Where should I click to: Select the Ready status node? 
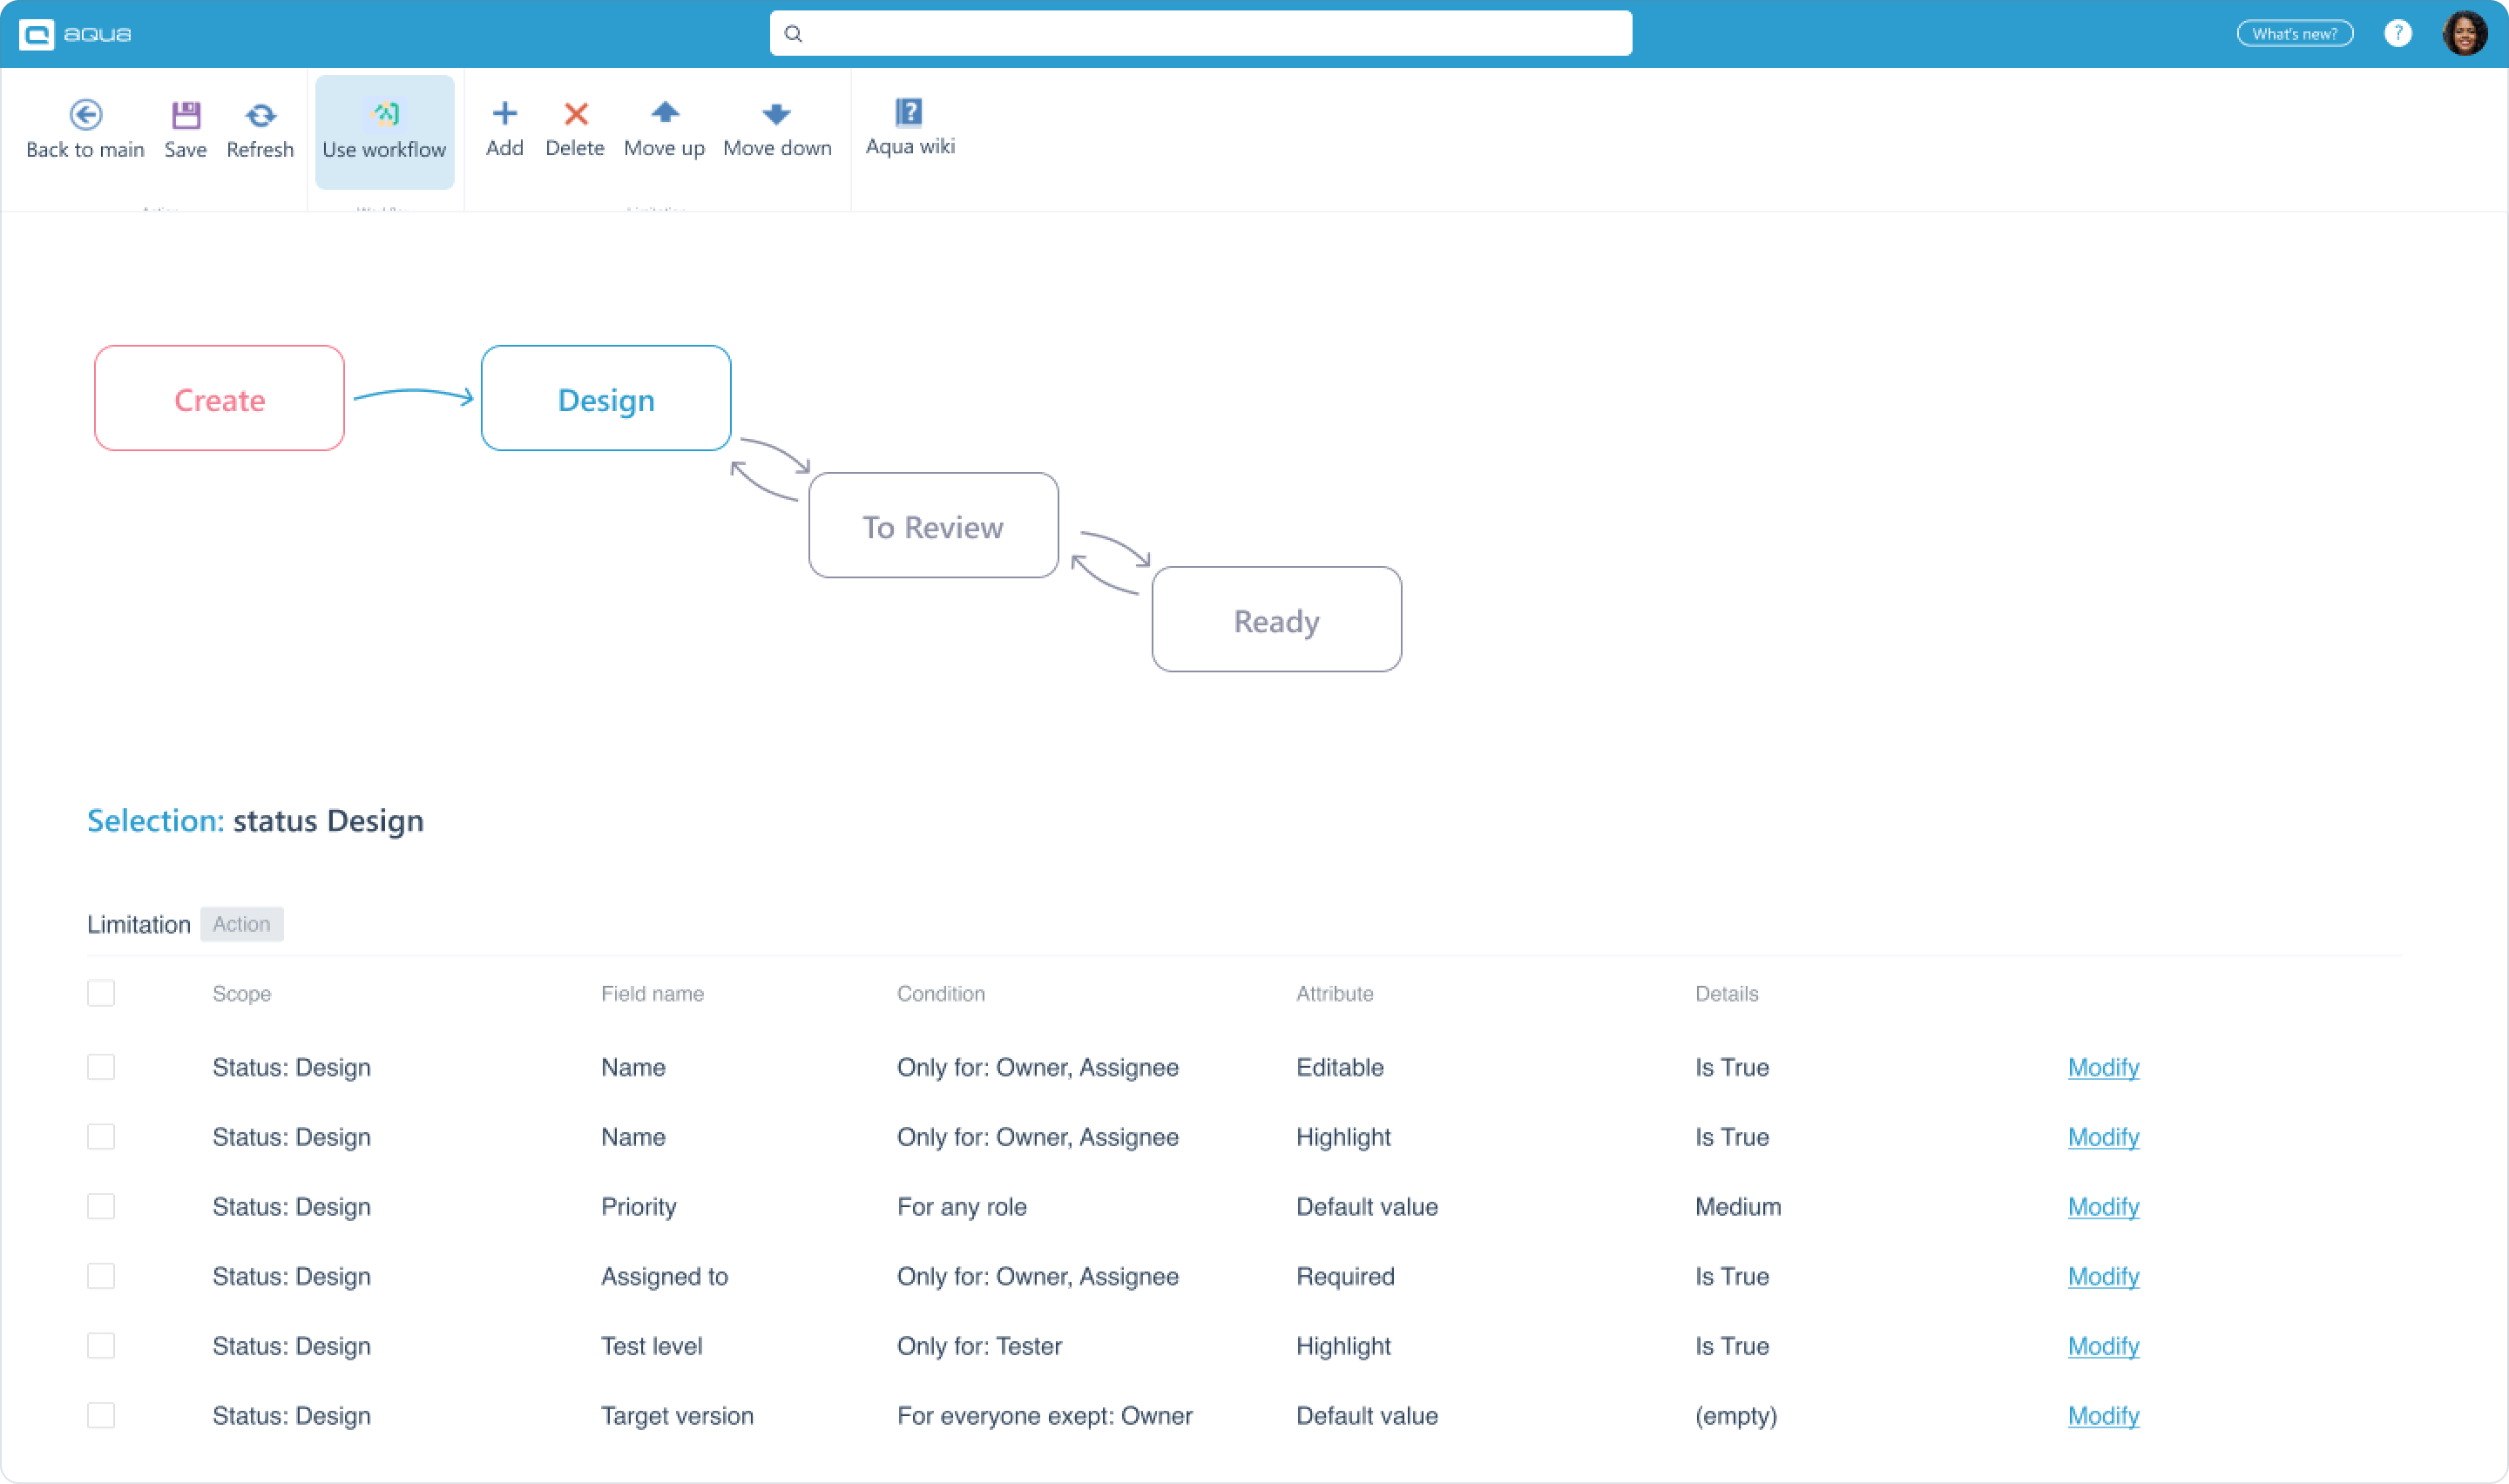pos(1276,619)
